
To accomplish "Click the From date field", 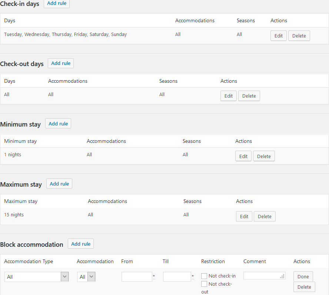I will pyautogui.click(x=137, y=277).
